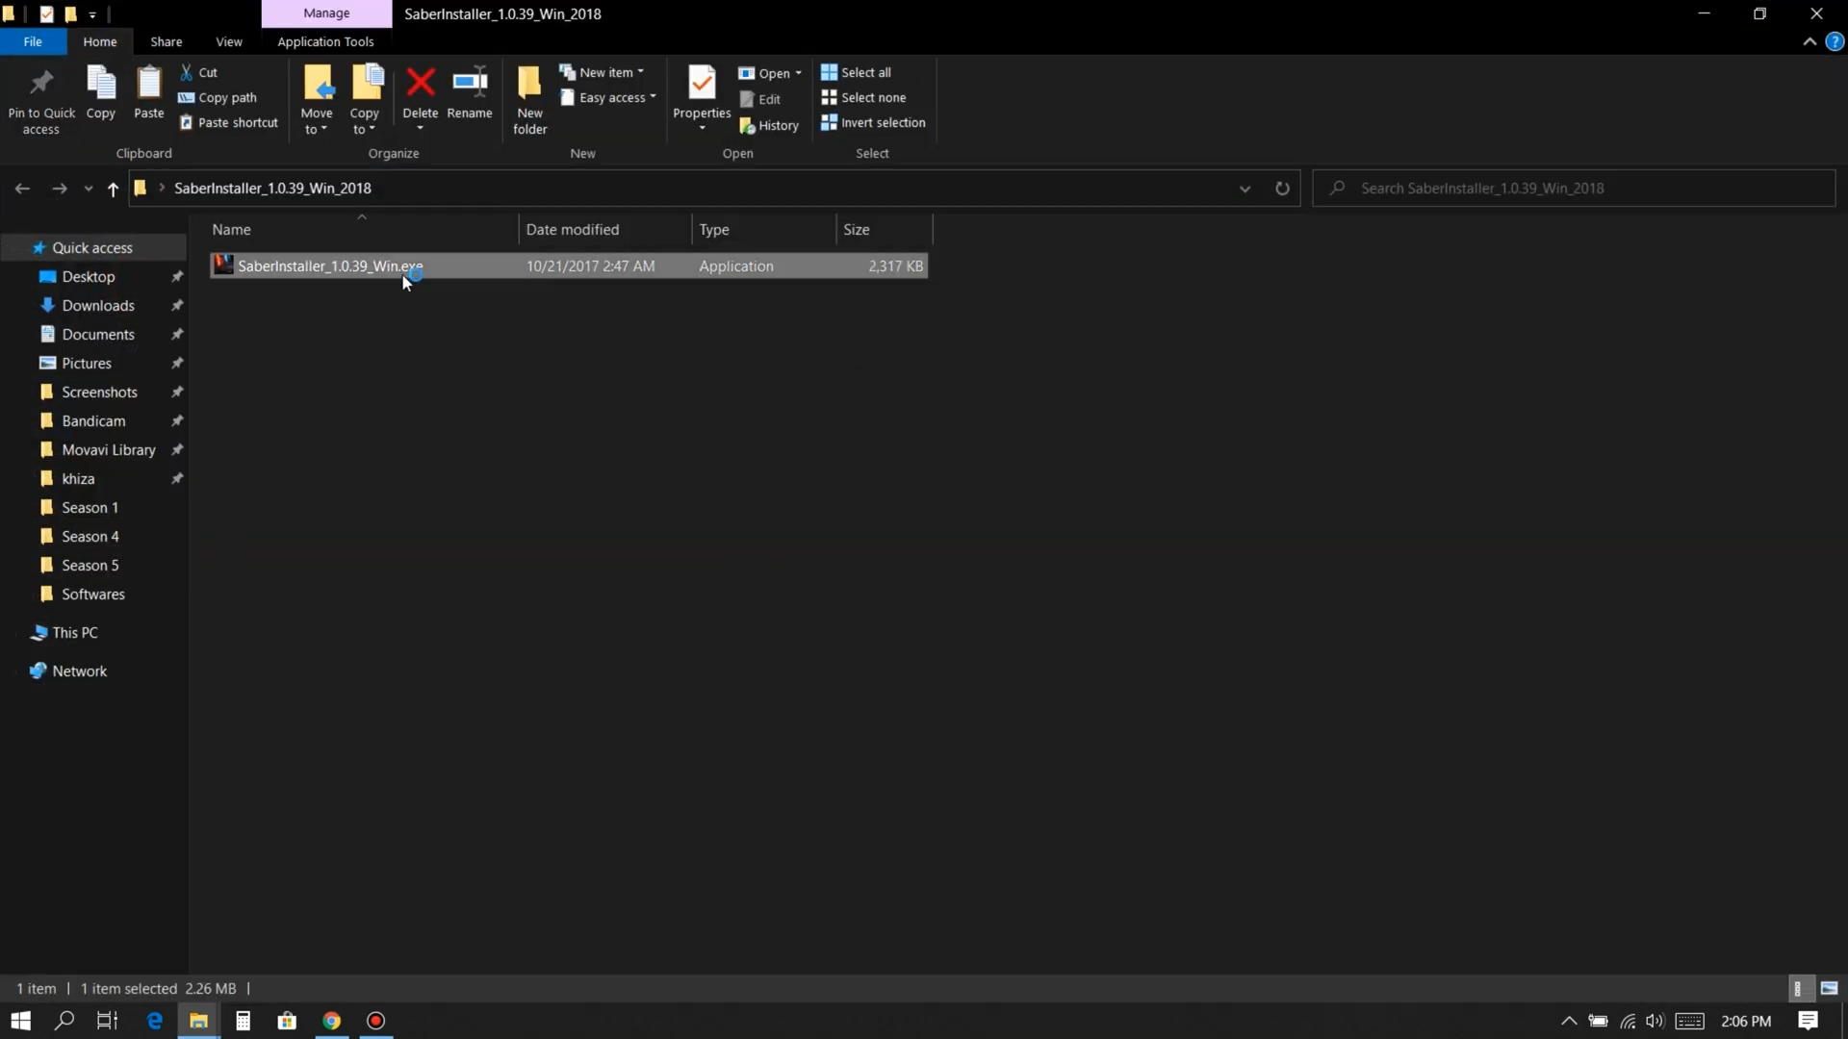Open the Share ribbon tab
This screenshot has width=1848, height=1039.
[x=167, y=41]
